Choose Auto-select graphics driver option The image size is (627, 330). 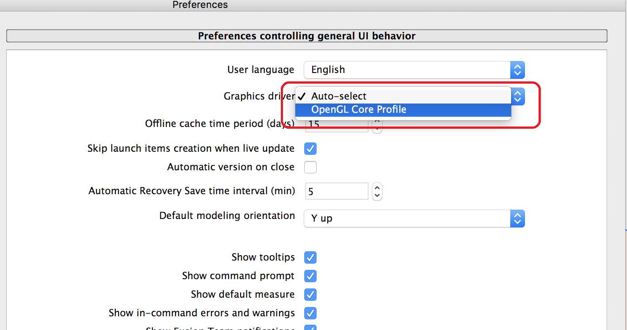click(339, 96)
